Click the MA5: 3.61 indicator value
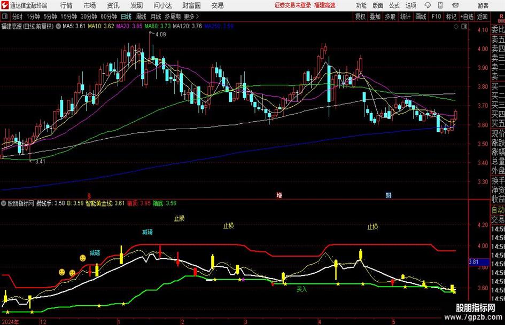 click(74, 26)
